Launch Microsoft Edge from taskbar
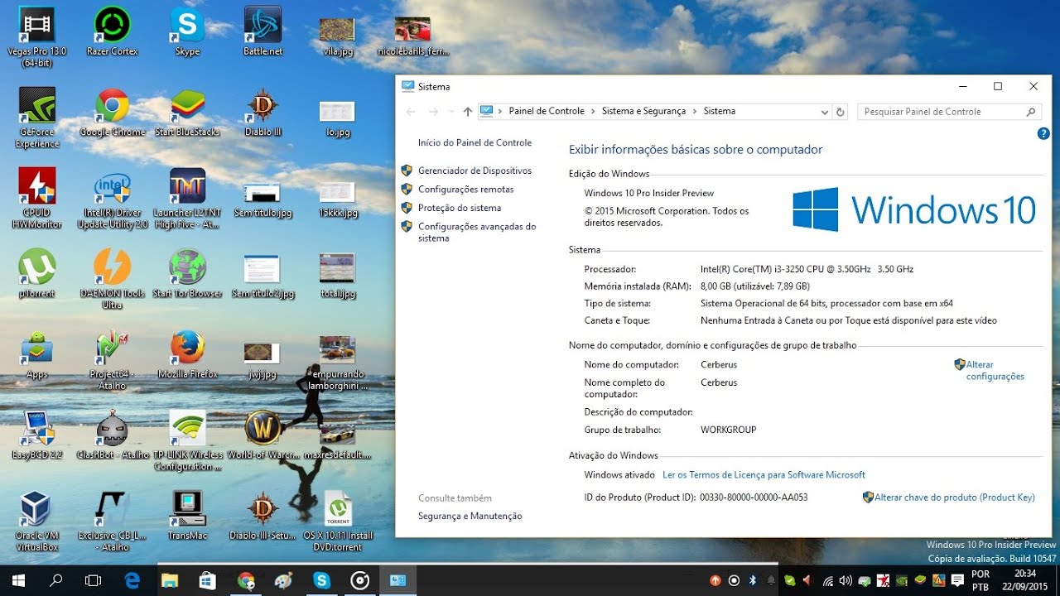The width and height of the screenshot is (1060, 596). [132, 580]
